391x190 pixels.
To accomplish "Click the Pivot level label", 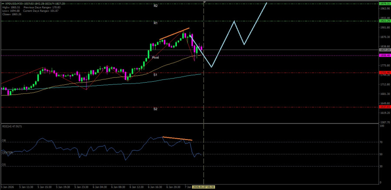I will pos(155,57).
